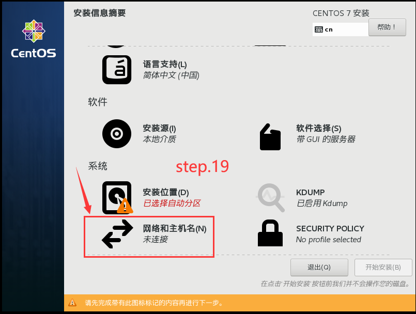Click the keyboard layout icon
This screenshot has height=314, width=416.
[319, 29]
